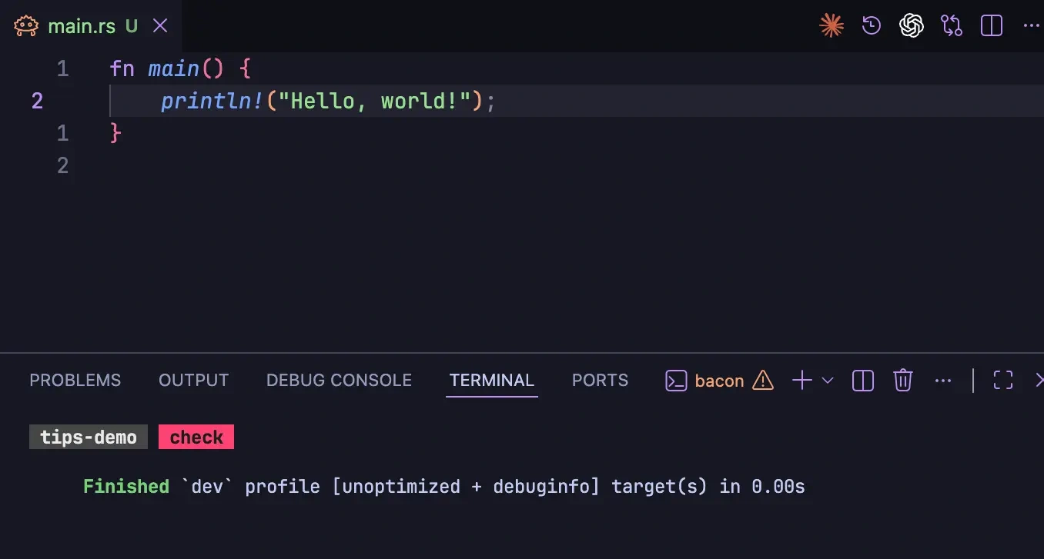Image resolution: width=1044 pixels, height=559 pixels.
Task: Open terminal panel More Actions ellipsis
Action: (x=943, y=381)
